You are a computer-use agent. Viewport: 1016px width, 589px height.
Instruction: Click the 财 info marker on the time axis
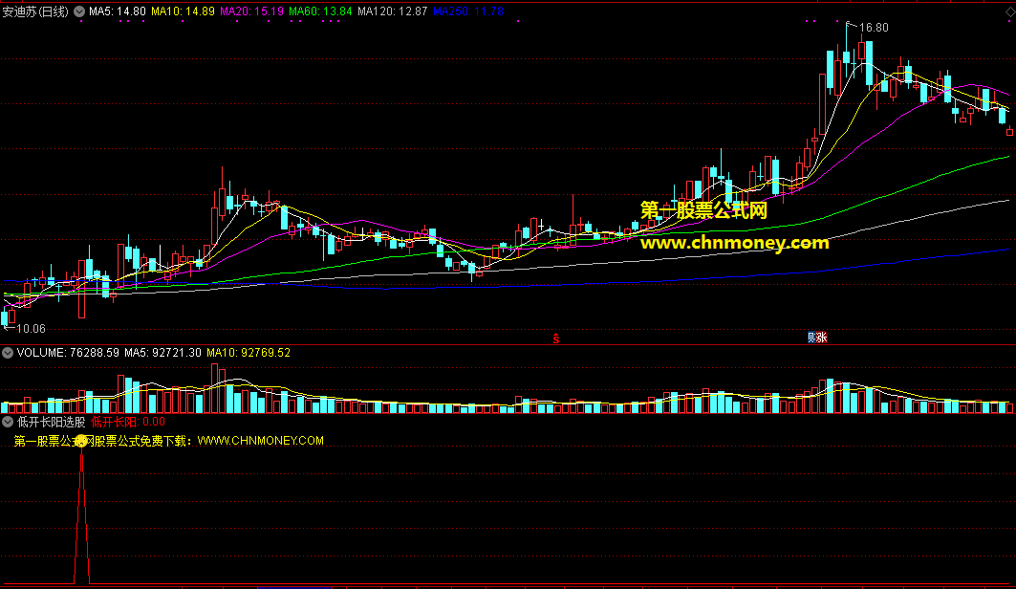[x=811, y=338]
